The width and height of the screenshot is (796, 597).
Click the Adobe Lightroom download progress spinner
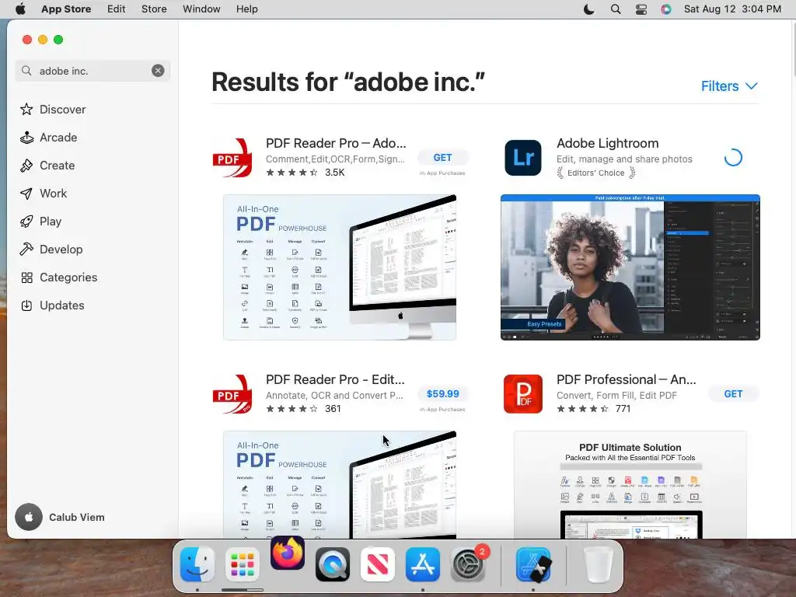tap(733, 157)
